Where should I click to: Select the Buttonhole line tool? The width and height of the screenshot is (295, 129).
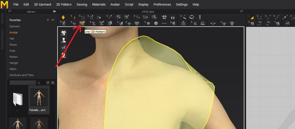point(164,23)
